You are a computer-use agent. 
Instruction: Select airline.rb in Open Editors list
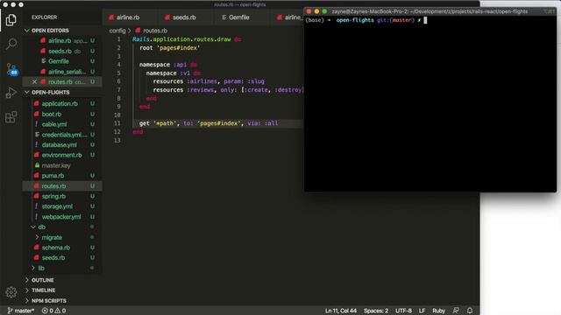(62, 41)
